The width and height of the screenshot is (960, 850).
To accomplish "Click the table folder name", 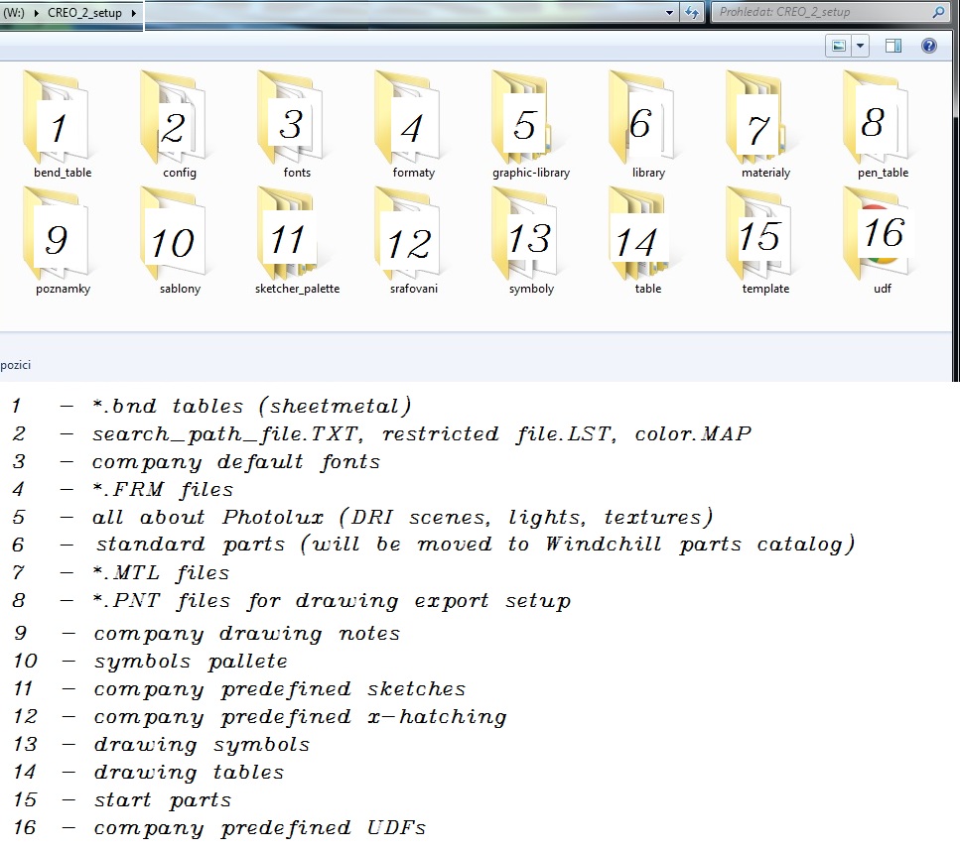I will pos(647,289).
